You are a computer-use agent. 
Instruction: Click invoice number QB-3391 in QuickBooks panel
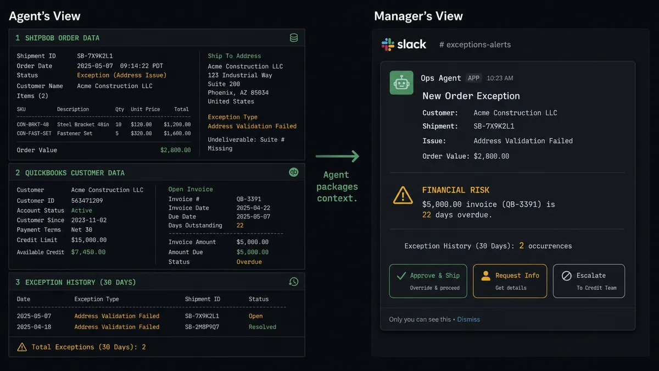pyautogui.click(x=249, y=199)
